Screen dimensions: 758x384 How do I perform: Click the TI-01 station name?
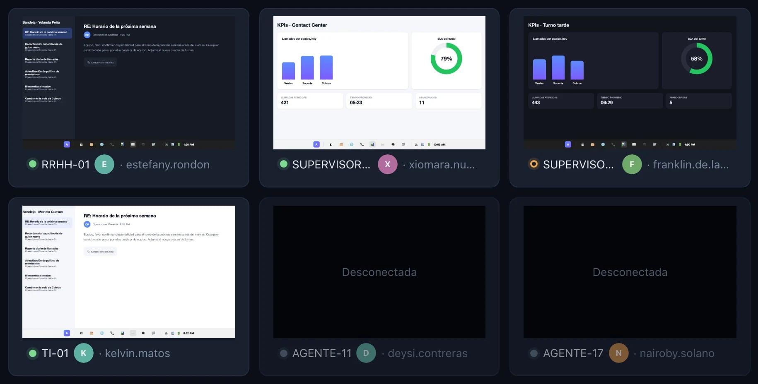55,353
